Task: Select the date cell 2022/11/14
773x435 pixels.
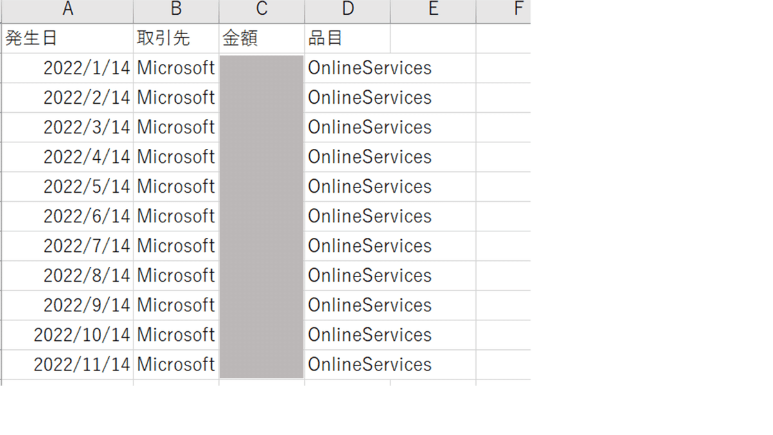Action: [67, 365]
